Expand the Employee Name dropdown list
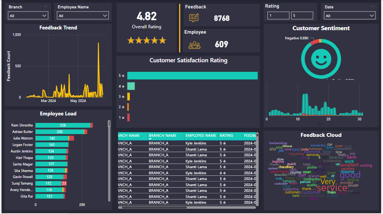This screenshot has width=383, height=214. point(83,16)
